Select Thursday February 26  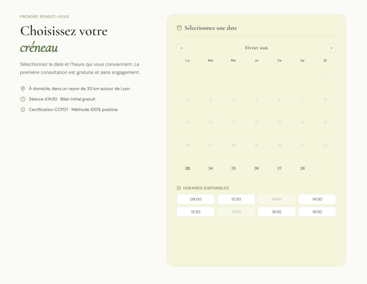pos(257,168)
